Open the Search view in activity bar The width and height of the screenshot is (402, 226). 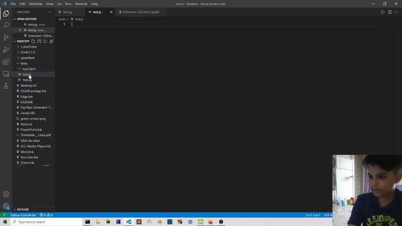pos(6,25)
